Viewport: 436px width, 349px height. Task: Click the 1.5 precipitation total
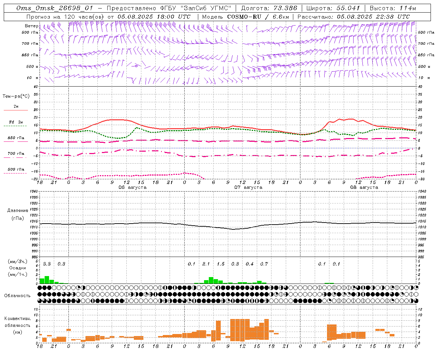tap(221, 264)
